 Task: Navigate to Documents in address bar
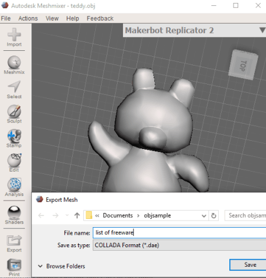[x=118, y=215]
